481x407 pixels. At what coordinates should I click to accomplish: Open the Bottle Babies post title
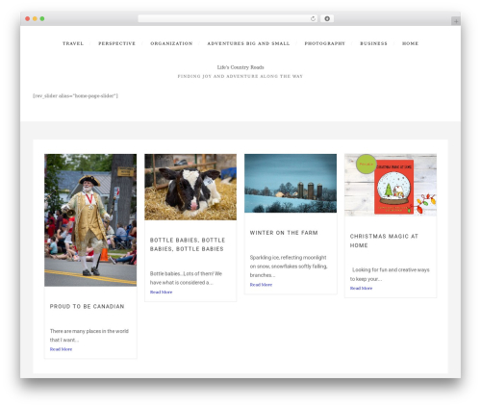point(188,244)
